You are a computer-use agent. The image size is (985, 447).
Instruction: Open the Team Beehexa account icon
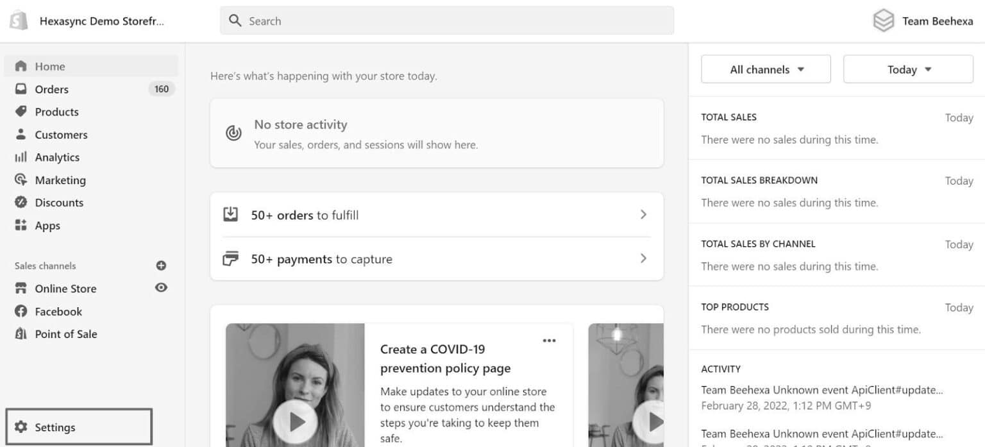[x=883, y=20]
